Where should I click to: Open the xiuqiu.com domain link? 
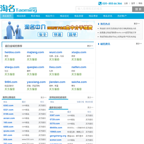[79, 52]
